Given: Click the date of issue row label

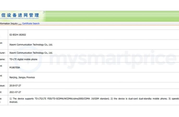Looking at the screenshot, I should point(3,85).
